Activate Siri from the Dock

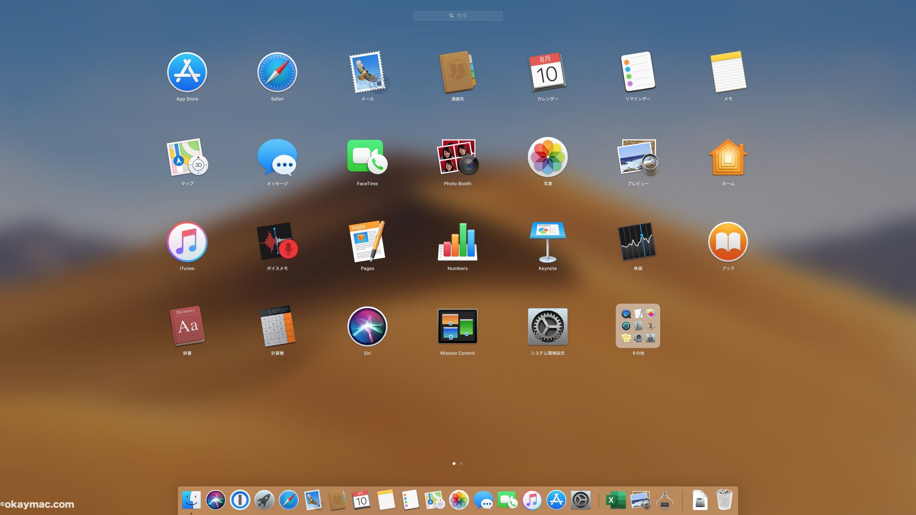pos(216,500)
